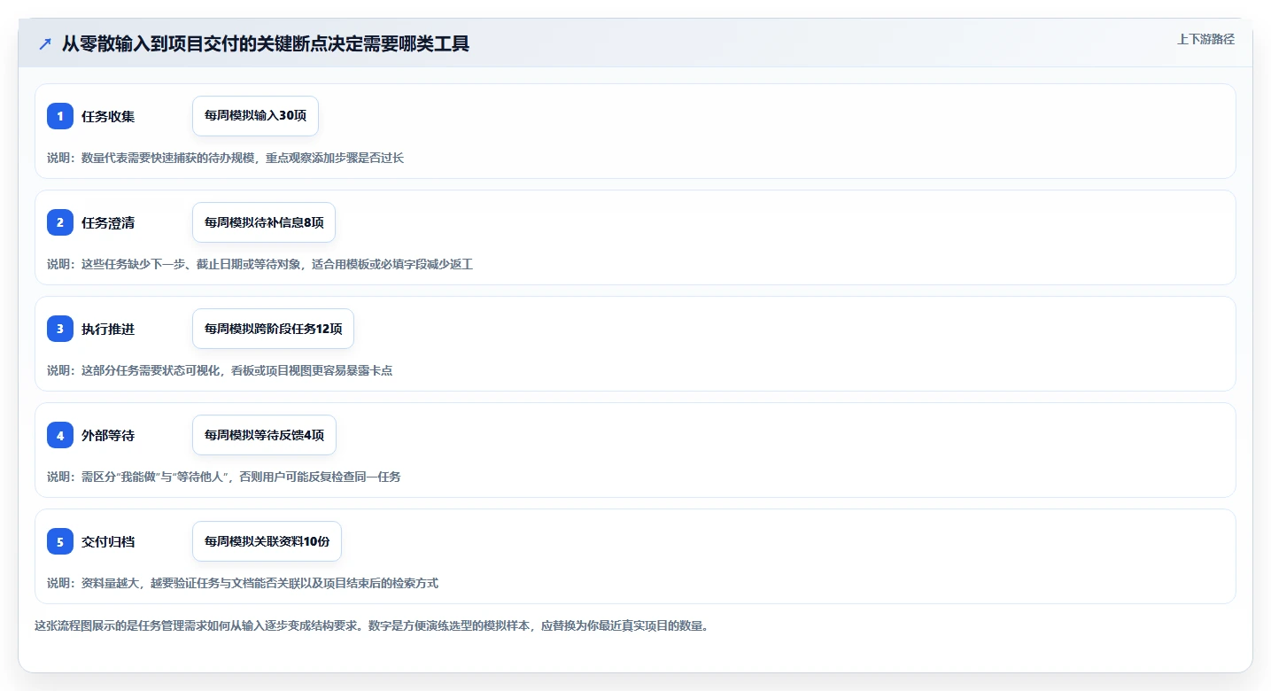Click the description about 模板或必填字段减少返工
Screen dimensions: 1271x691
tap(260, 264)
